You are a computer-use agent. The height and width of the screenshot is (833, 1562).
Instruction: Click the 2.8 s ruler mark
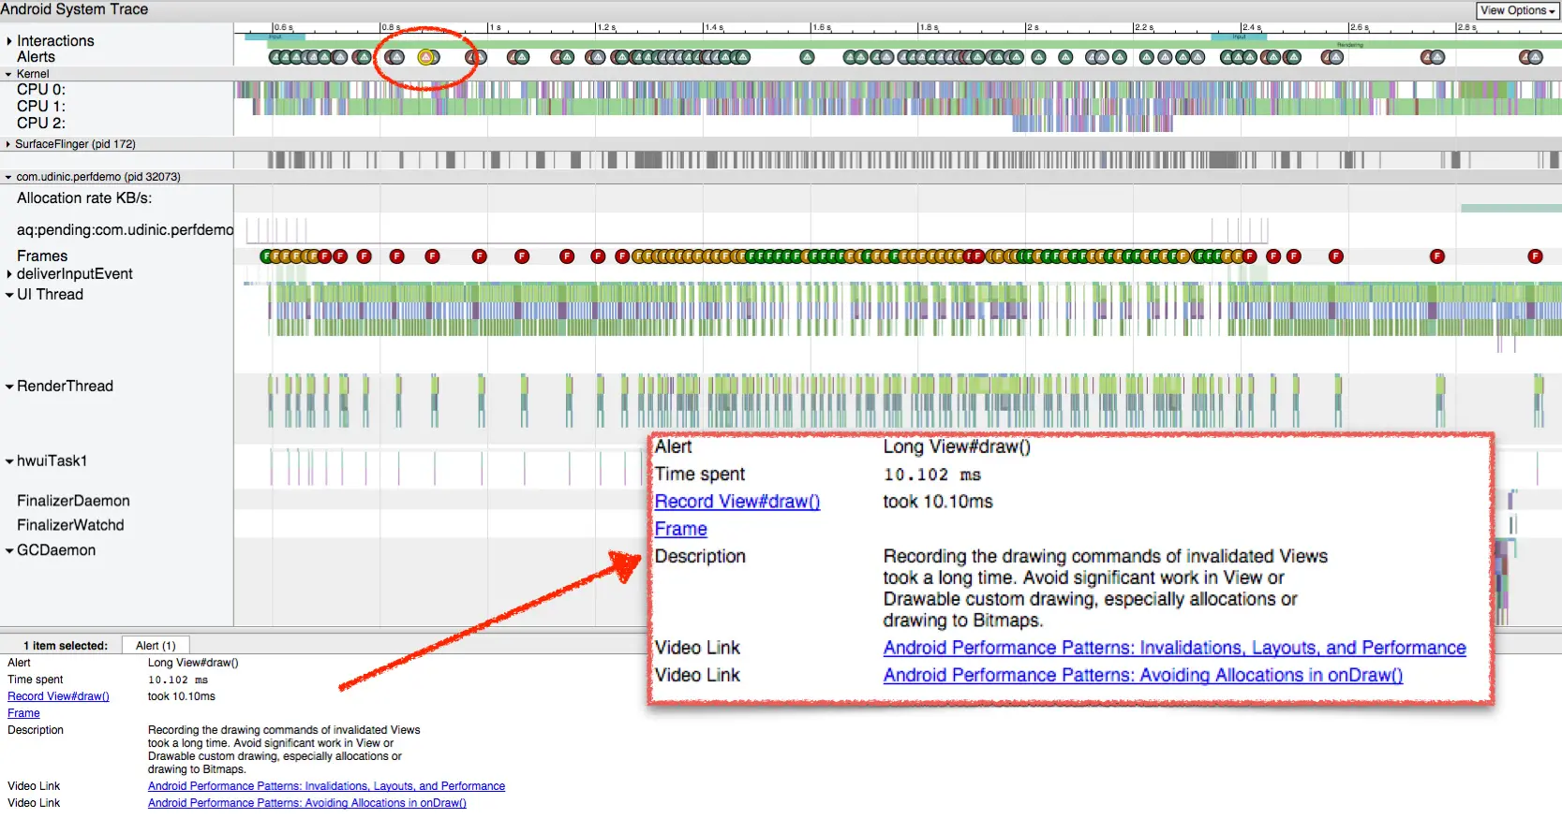point(1466,27)
